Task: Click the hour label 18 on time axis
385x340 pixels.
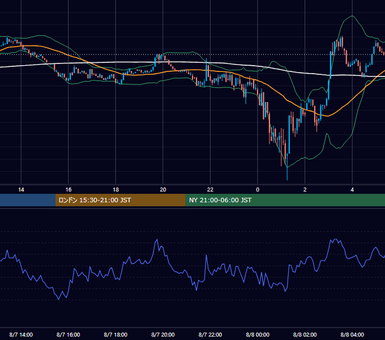Action: pos(115,190)
